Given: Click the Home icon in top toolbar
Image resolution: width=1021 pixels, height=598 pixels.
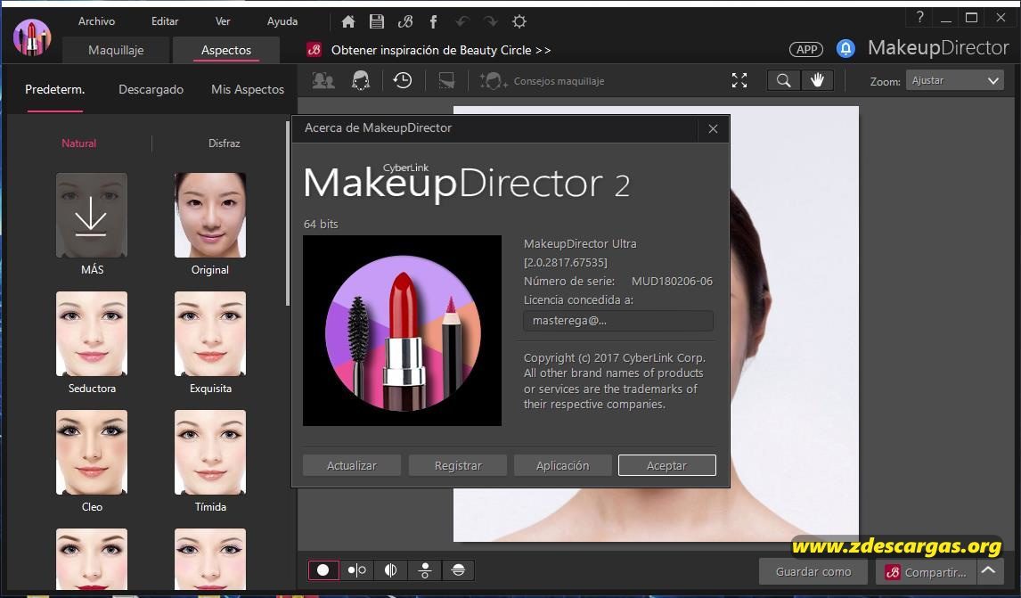Looking at the screenshot, I should 348,21.
